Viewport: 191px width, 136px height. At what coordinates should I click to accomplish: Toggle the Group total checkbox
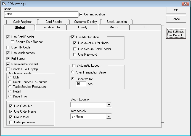tap(11, 117)
